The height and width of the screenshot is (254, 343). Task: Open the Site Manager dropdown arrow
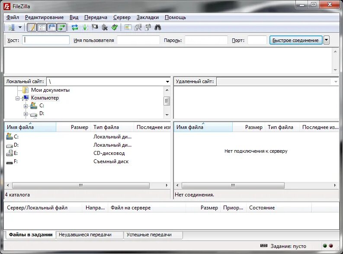coord(20,27)
